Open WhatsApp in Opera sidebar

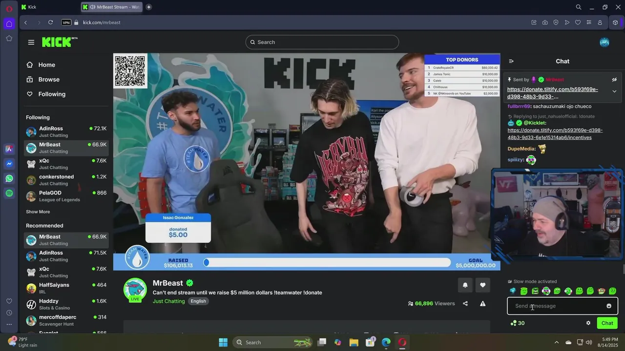pyautogui.click(x=9, y=179)
